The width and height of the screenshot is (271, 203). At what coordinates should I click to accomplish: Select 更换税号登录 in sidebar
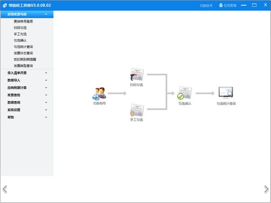(x=23, y=21)
